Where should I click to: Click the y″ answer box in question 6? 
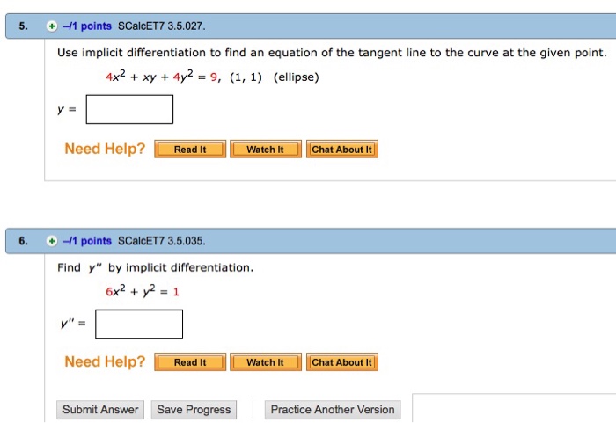[x=139, y=324]
